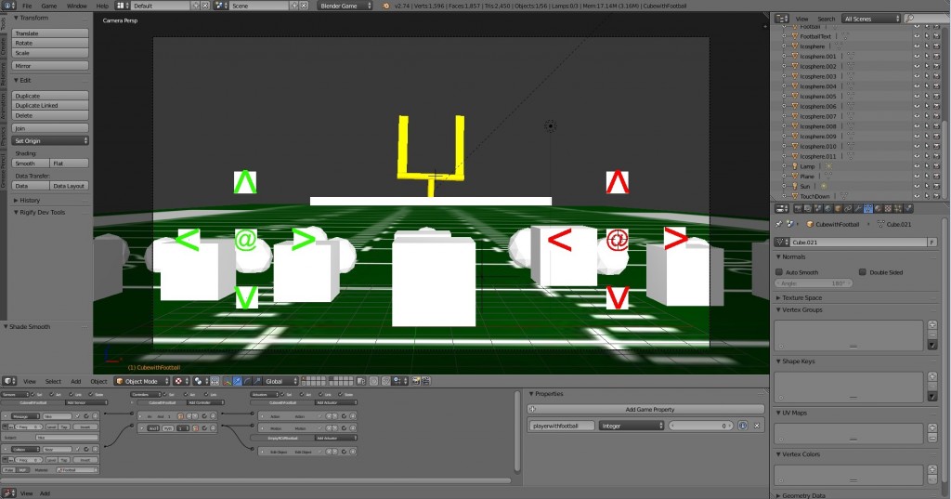Image resolution: width=951 pixels, height=499 pixels.
Task: Collapse the Vertex Groups panel
Action: click(779, 309)
